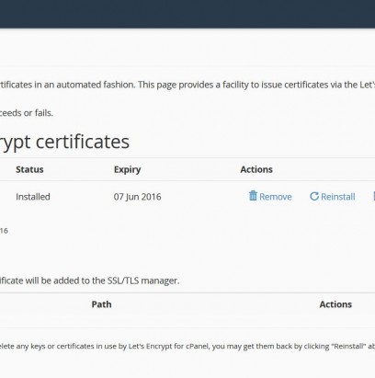Click the automated fashion description paragraph

pos(187,85)
